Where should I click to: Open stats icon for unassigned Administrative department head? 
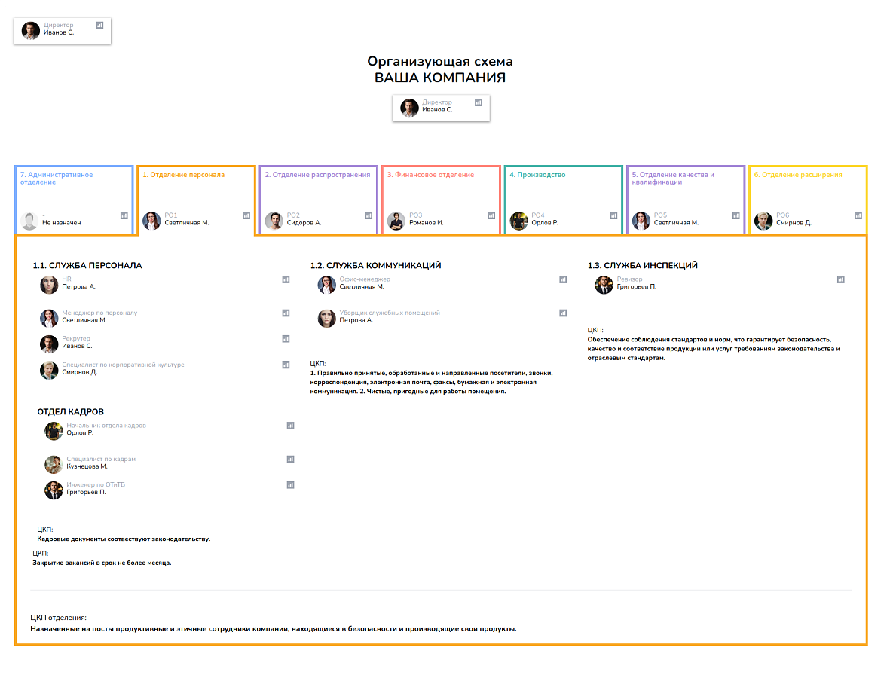point(124,215)
